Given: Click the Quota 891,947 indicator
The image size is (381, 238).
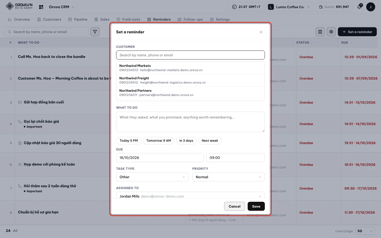Looking at the screenshot, I should (x=334, y=7).
